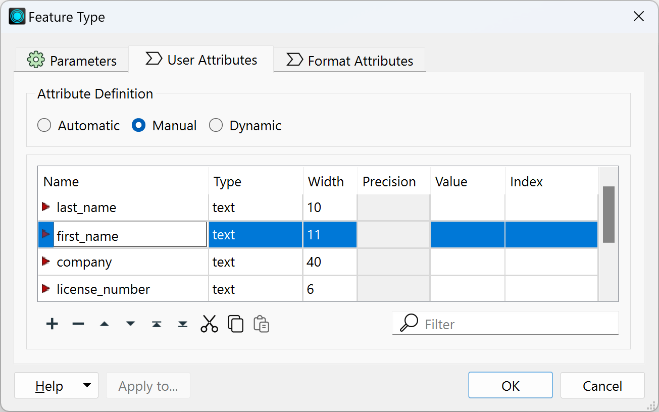Switch to the Format Attributes tab

click(x=349, y=60)
